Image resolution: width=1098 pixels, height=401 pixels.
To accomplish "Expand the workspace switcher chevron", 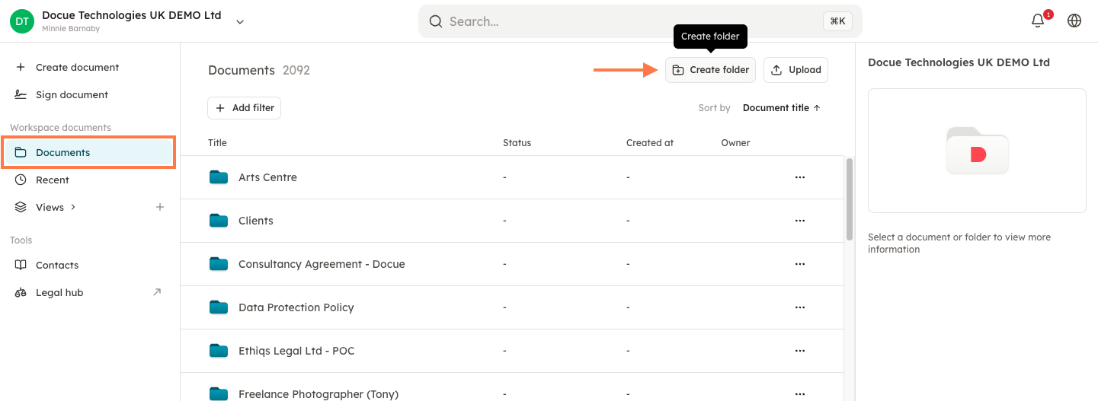I will [x=240, y=22].
